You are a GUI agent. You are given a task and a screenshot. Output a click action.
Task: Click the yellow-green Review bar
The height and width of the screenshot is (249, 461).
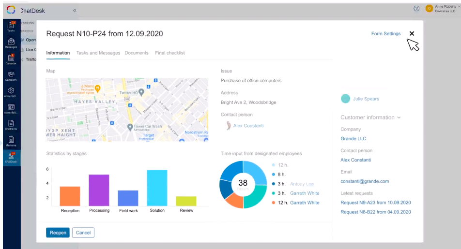[186, 201]
